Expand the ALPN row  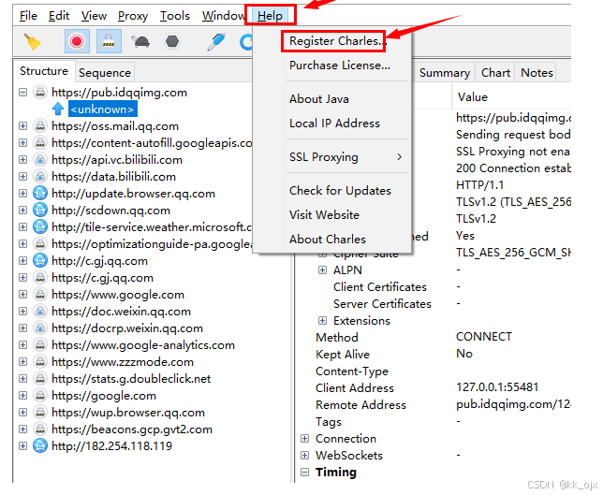[323, 270]
